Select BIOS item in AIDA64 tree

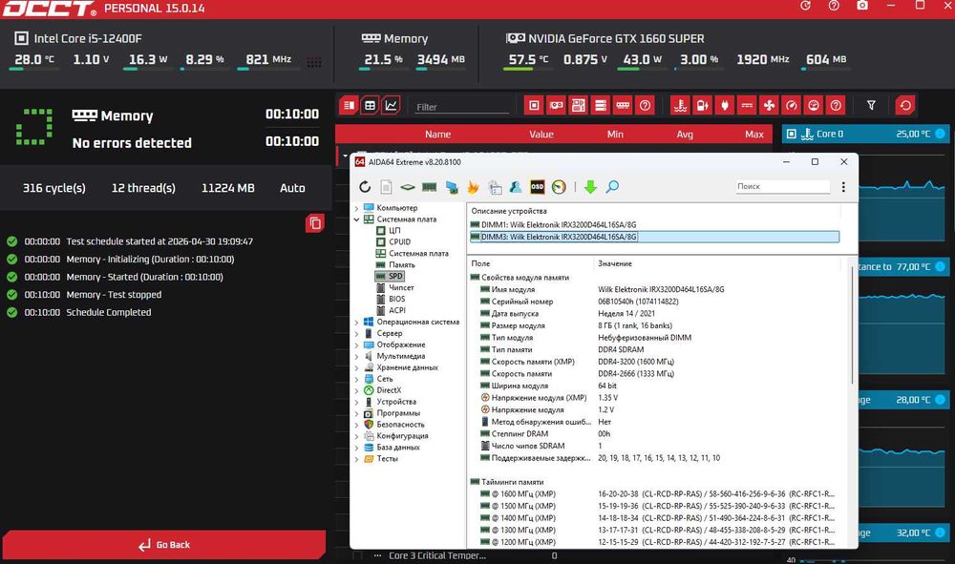coord(396,300)
